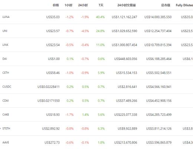The width and height of the screenshot is (193, 149).
Task: Click CAKE 24-hour change 1.4%
Action: pos(85,115)
